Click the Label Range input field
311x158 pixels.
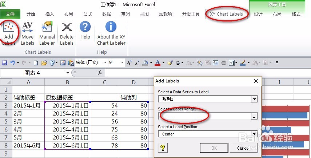pyautogui.click(x=205, y=116)
